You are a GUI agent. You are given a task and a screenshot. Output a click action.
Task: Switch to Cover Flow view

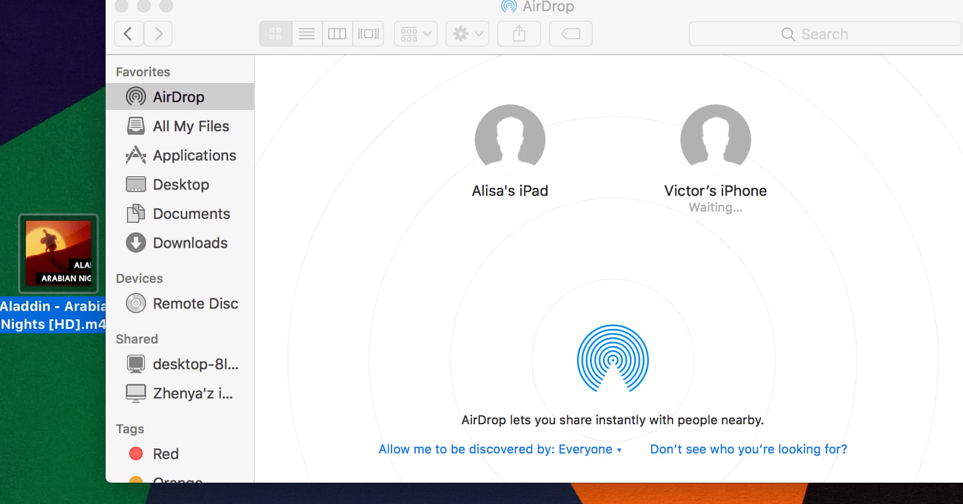369,34
